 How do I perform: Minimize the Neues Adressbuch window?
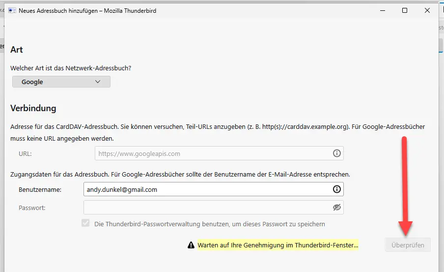(x=382, y=10)
